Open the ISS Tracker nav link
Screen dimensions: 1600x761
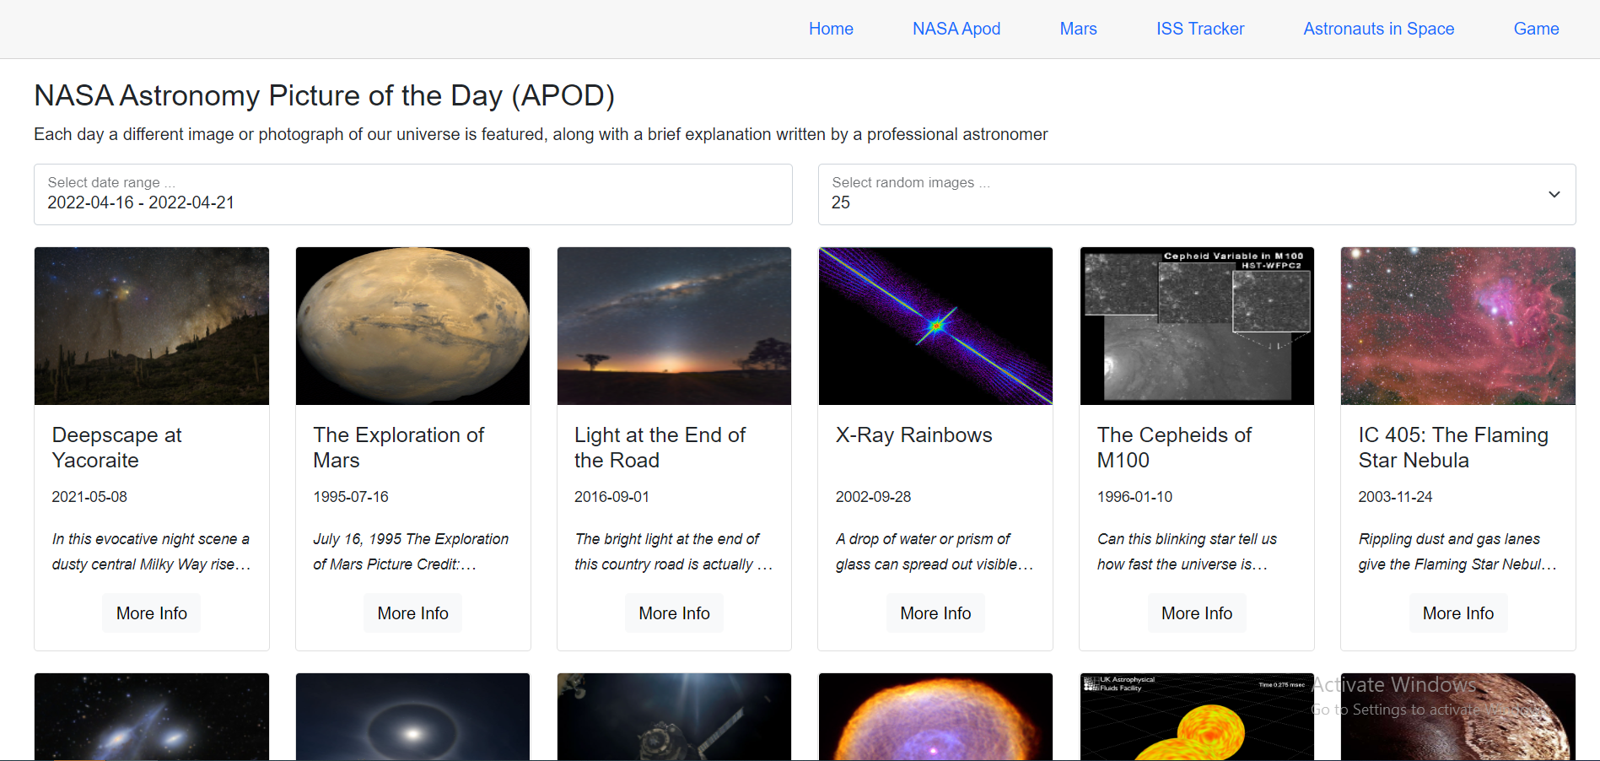[x=1200, y=29]
